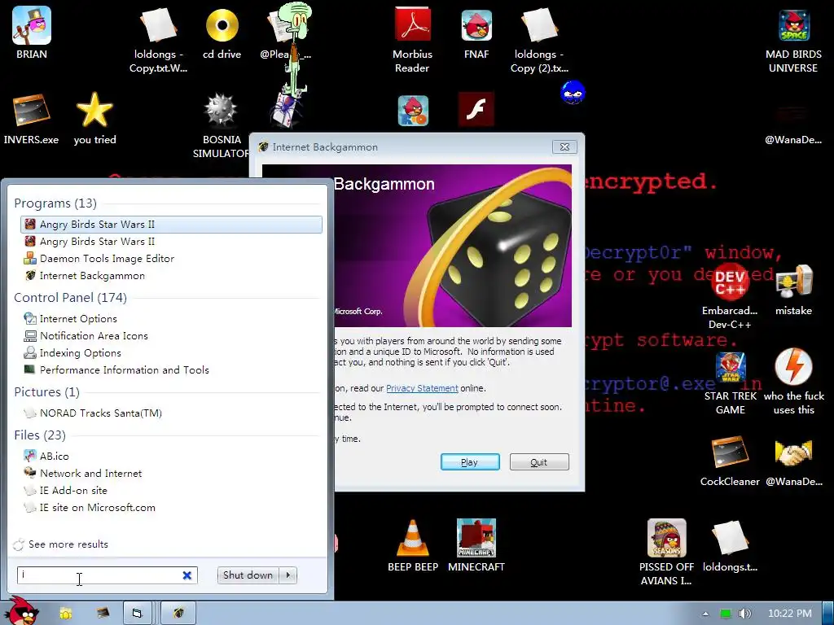Click the Pictures (1) header
Screen dimensions: 834x625
(46, 391)
